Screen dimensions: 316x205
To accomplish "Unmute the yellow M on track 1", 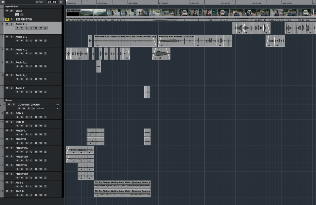I will click(7, 19).
